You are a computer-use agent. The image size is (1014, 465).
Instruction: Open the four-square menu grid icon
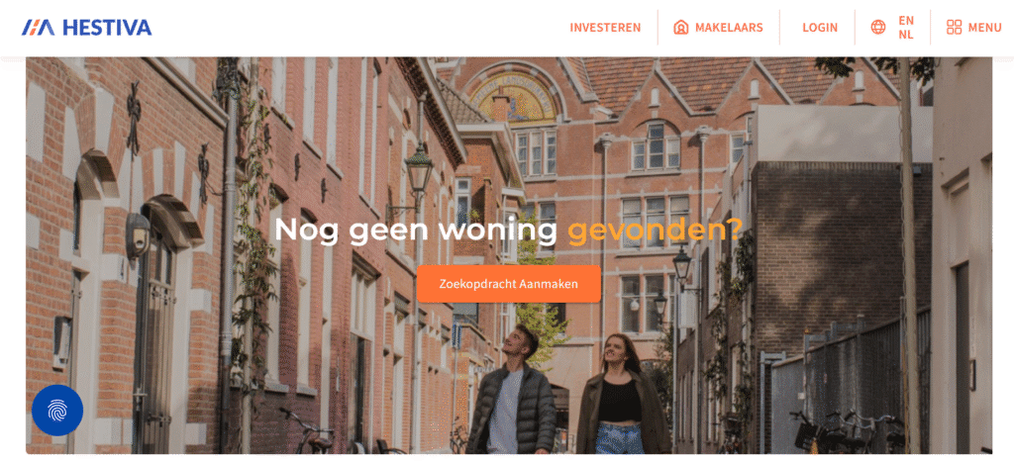pos(954,27)
